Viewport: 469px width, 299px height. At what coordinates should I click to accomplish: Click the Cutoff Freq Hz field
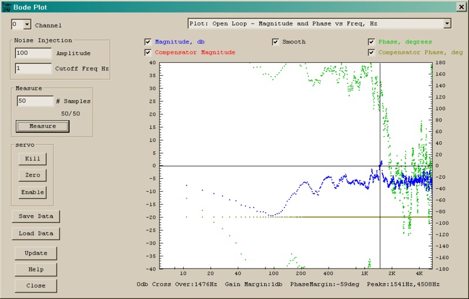pos(33,69)
